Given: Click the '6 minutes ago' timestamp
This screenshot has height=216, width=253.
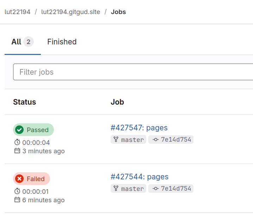Looking at the screenshot, I should click(43, 200).
